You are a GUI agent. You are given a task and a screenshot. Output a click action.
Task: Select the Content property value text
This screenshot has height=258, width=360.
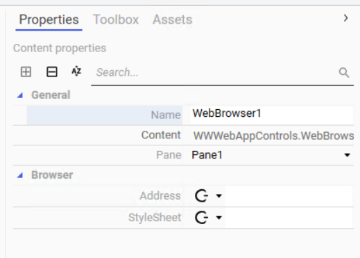click(x=273, y=136)
